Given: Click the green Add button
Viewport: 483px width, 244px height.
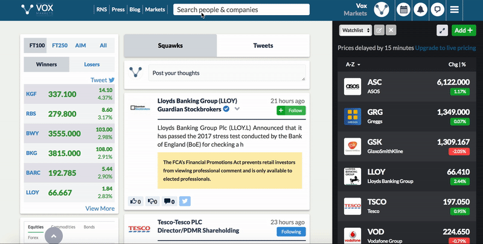Looking at the screenshot, I should (x=463, y=30).
